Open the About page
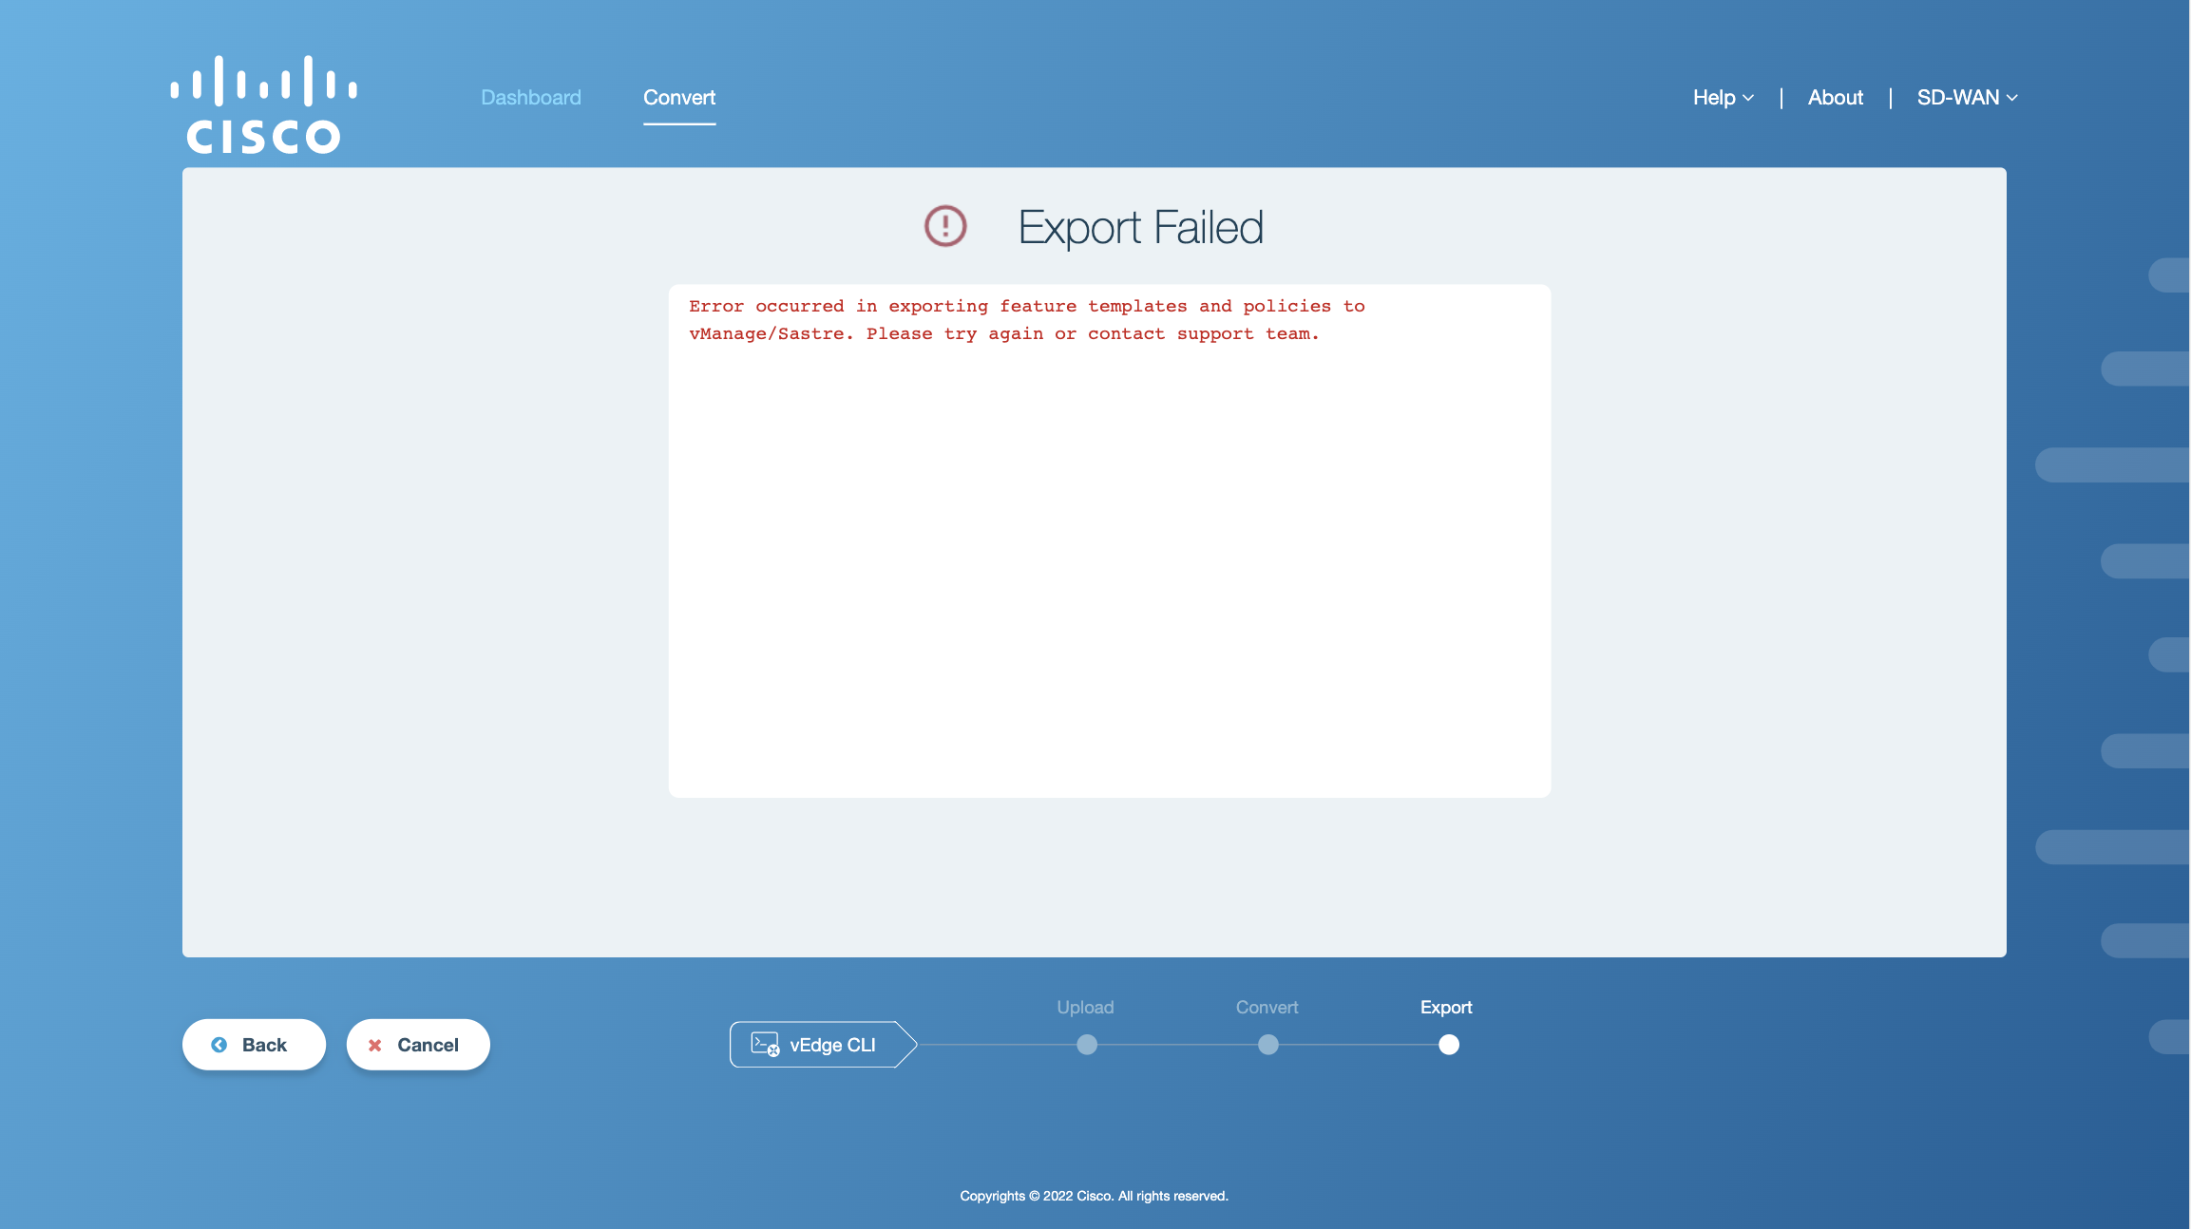This screenshot has height=1229, width=2191. point(1835,96)
